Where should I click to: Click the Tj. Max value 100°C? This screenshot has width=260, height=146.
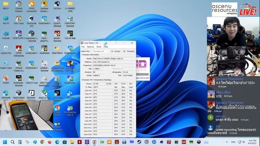tap(102, 87)
